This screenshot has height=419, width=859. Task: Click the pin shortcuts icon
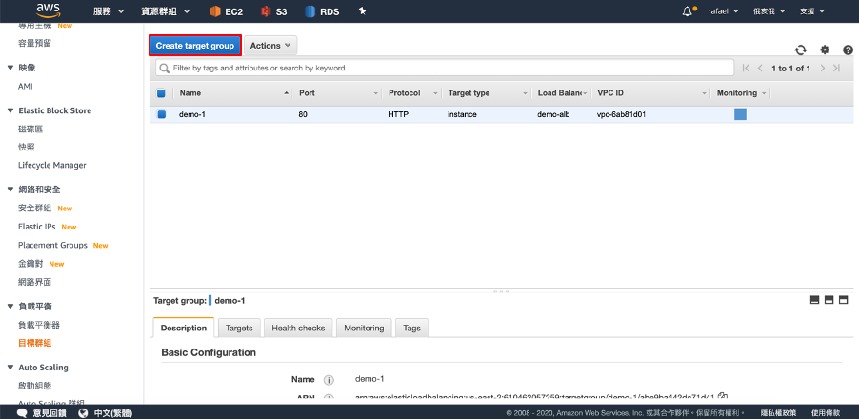[362, 11]
